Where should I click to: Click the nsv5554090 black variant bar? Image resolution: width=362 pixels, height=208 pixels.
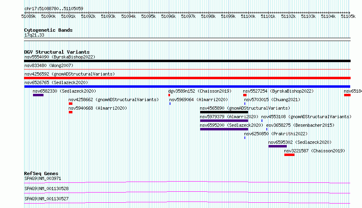[187, 61]
